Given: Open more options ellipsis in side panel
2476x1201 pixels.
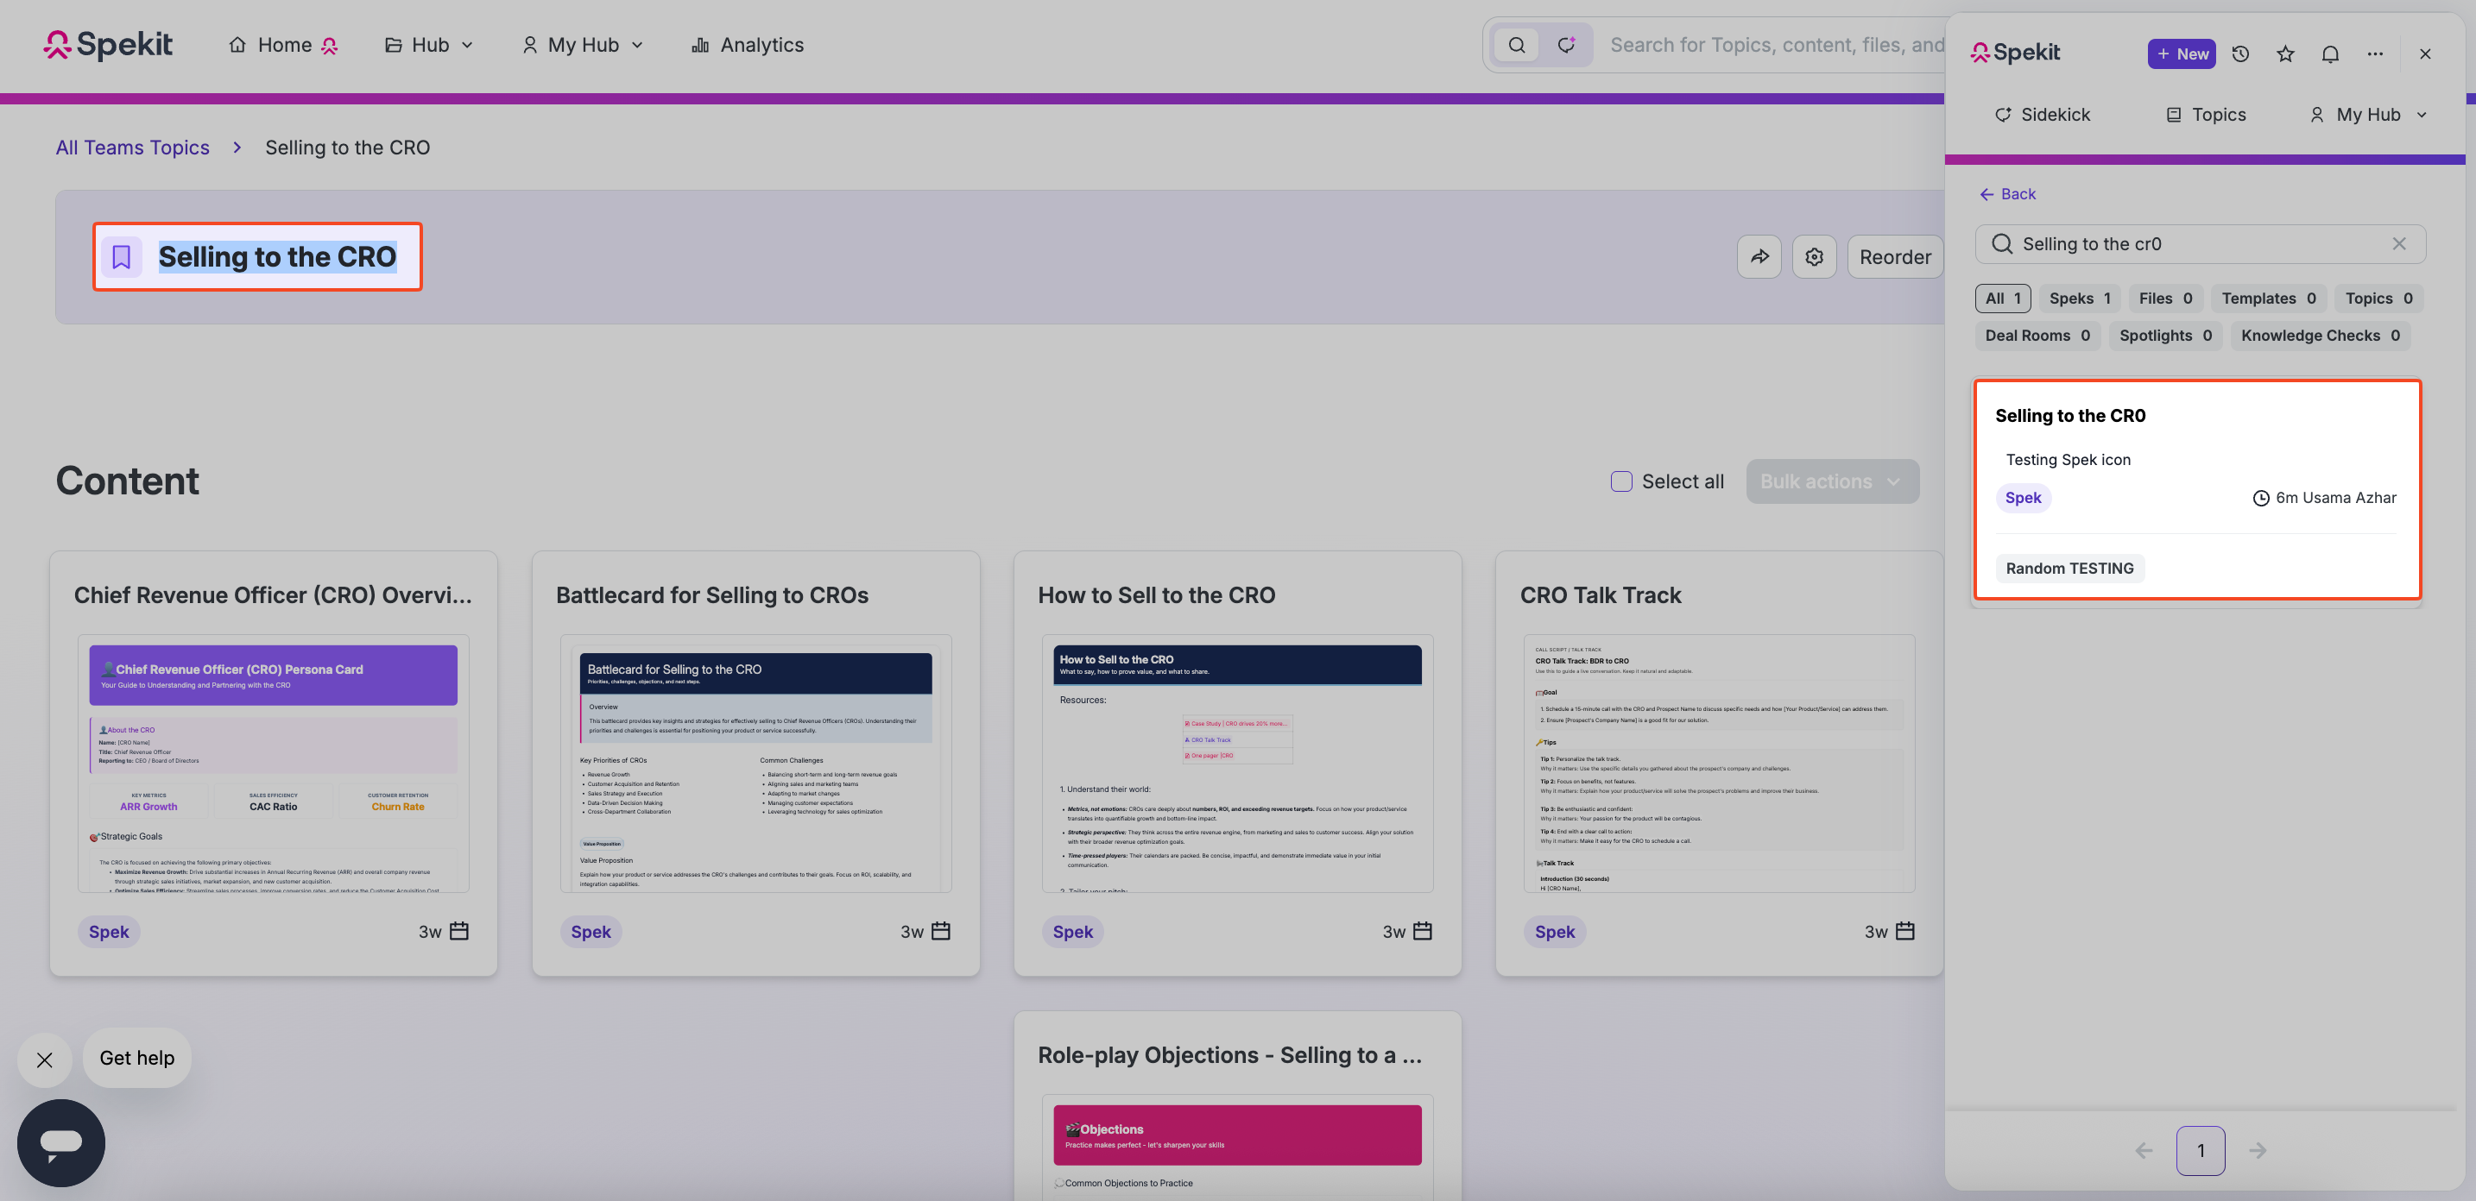Looking at the screenshot, I should tap(2375, 53).
